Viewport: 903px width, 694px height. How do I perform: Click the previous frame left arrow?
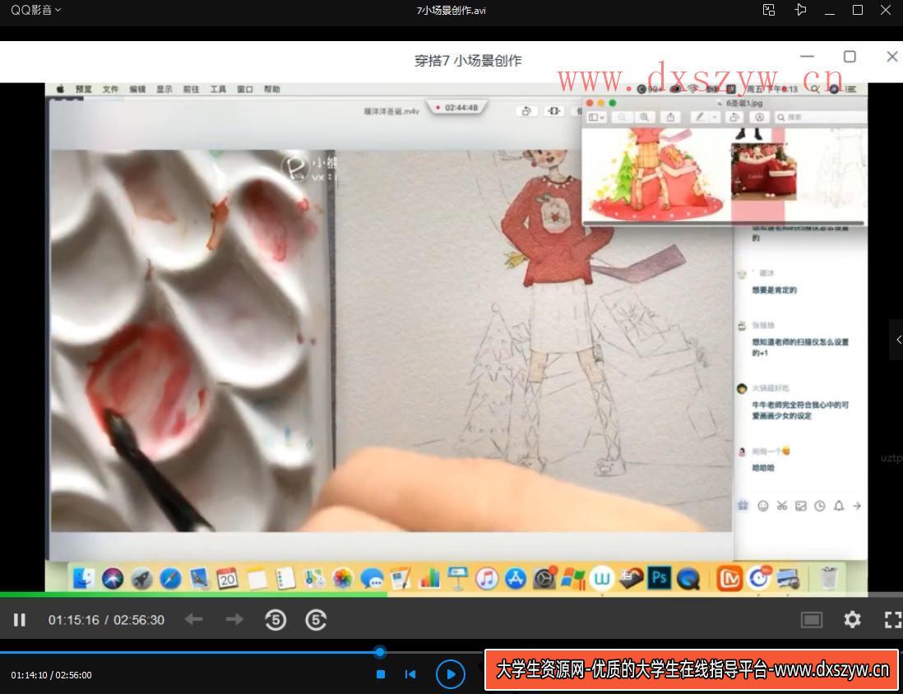tap(193, 619)
